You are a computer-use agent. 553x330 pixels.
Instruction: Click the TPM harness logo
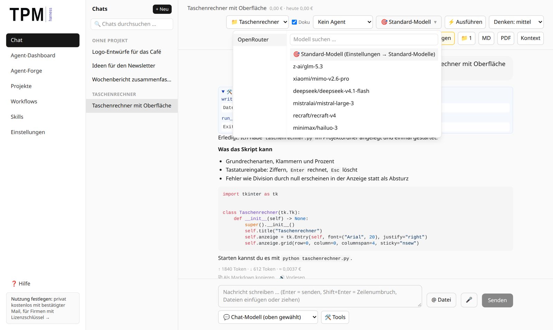pos(31,14)
